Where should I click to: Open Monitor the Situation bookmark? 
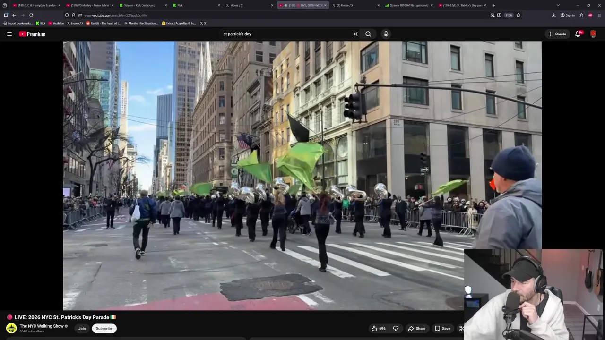click(x=141, y=23)
